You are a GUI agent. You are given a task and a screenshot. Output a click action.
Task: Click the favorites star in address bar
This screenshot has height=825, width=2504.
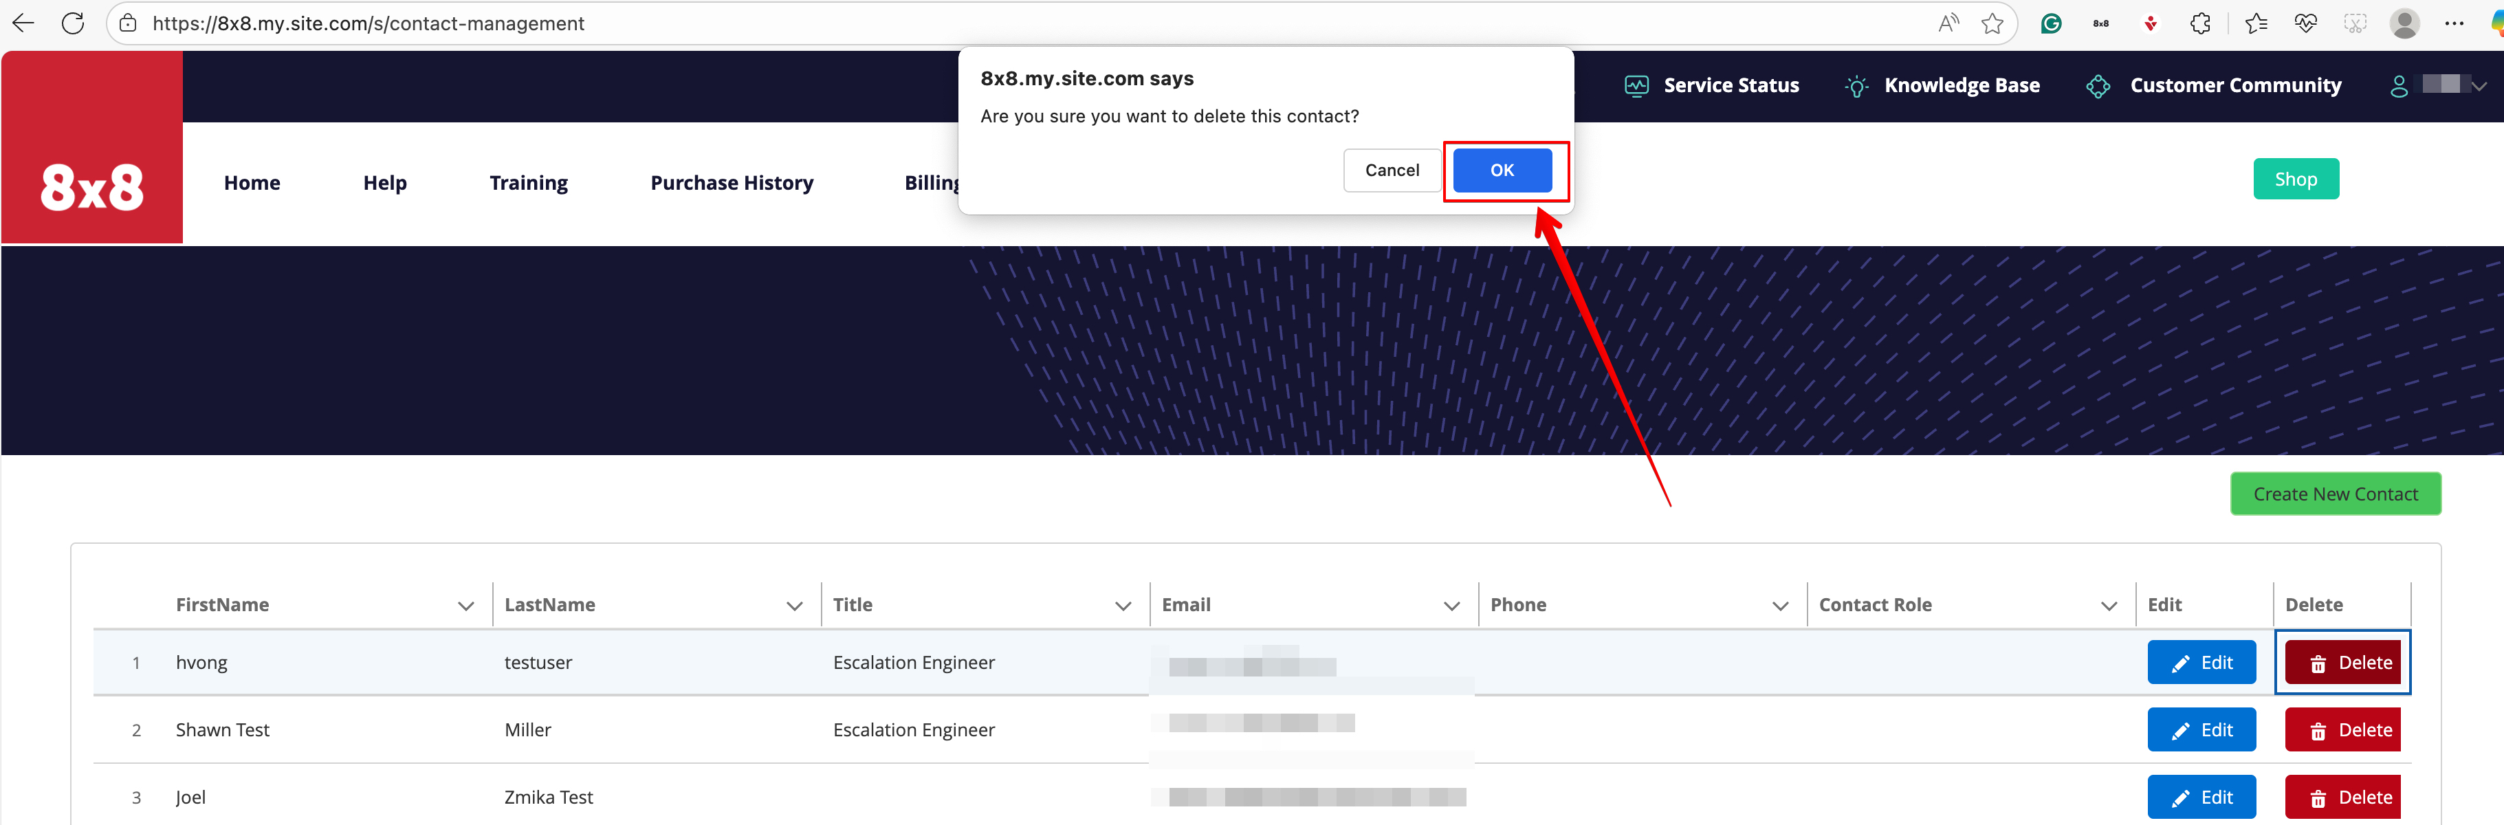[x=1992, y=23]
